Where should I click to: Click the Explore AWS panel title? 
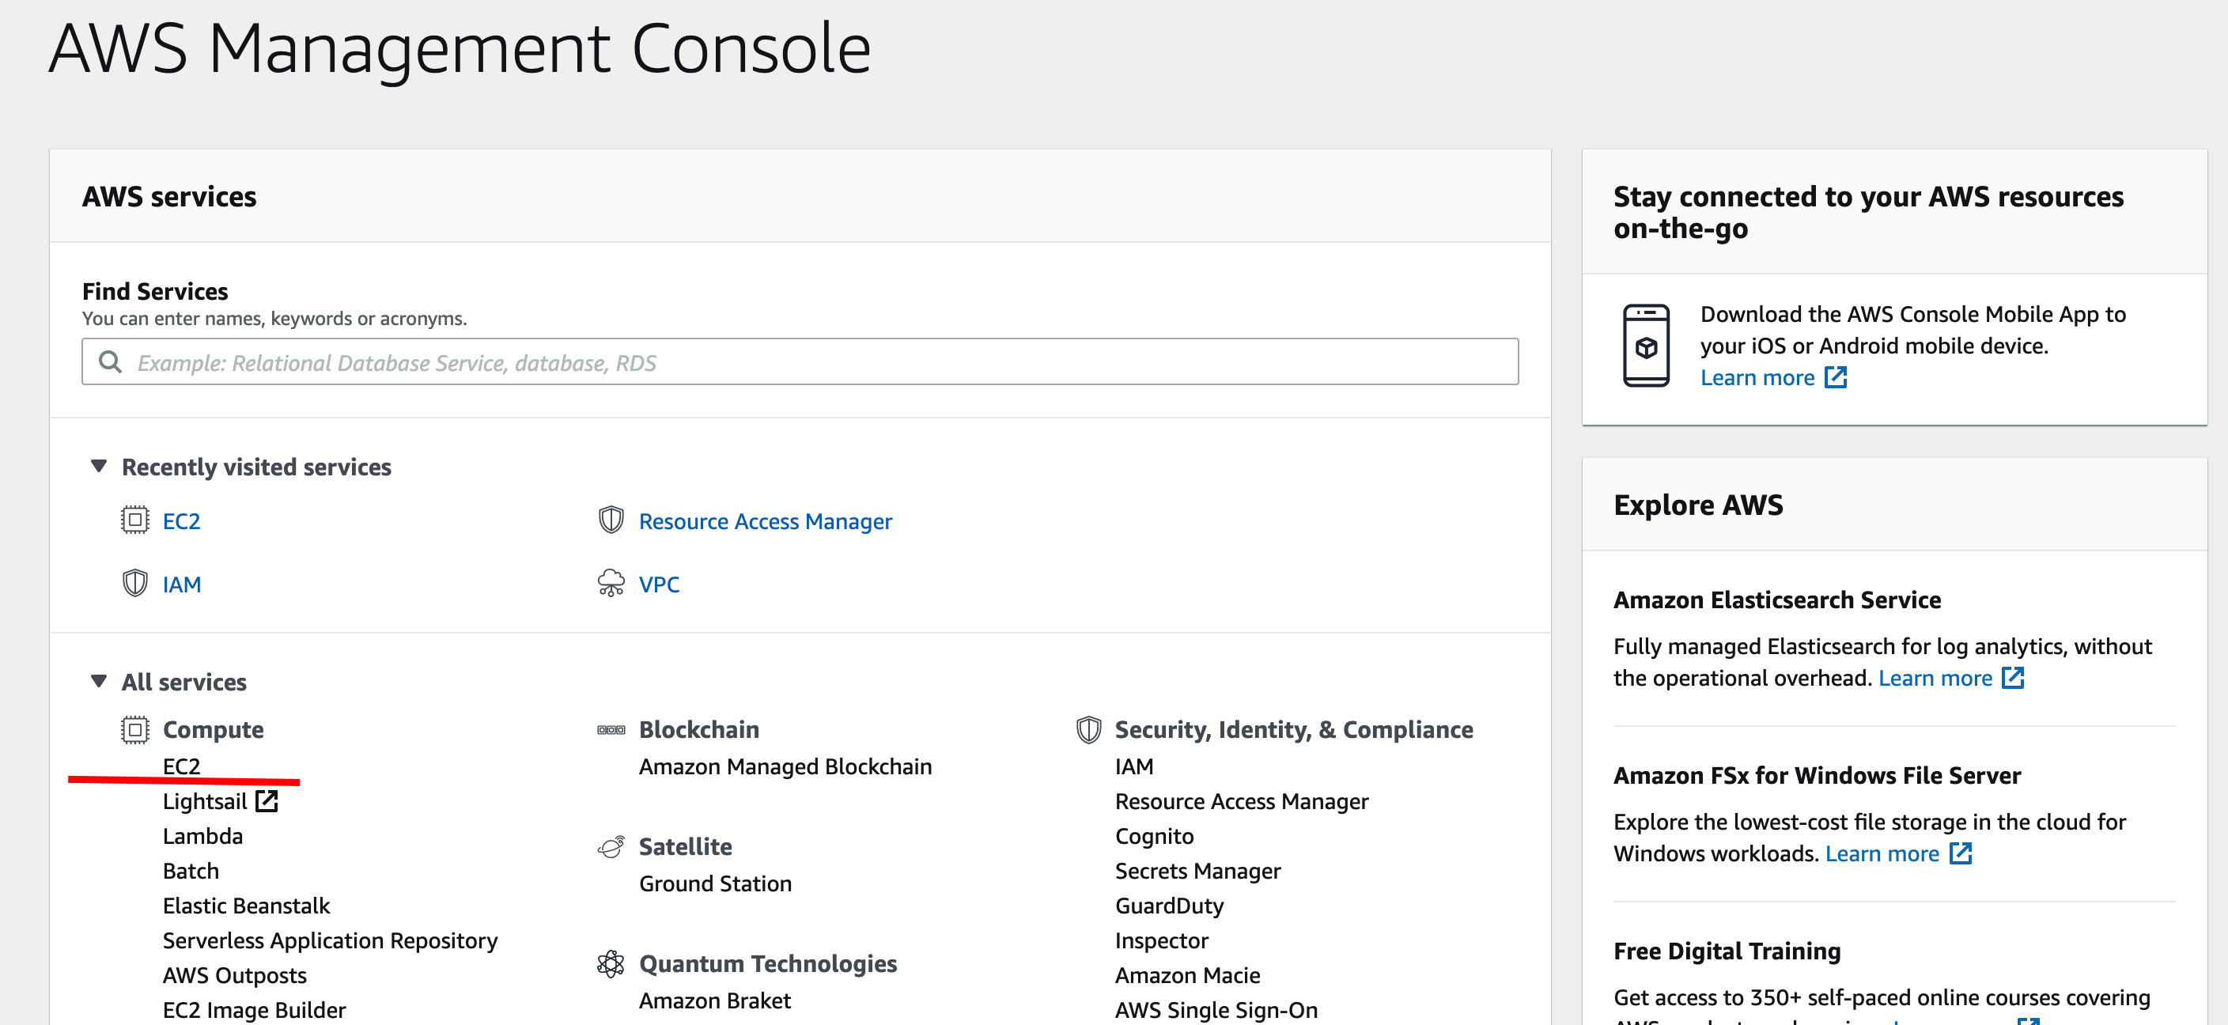tap(1699, 505)
